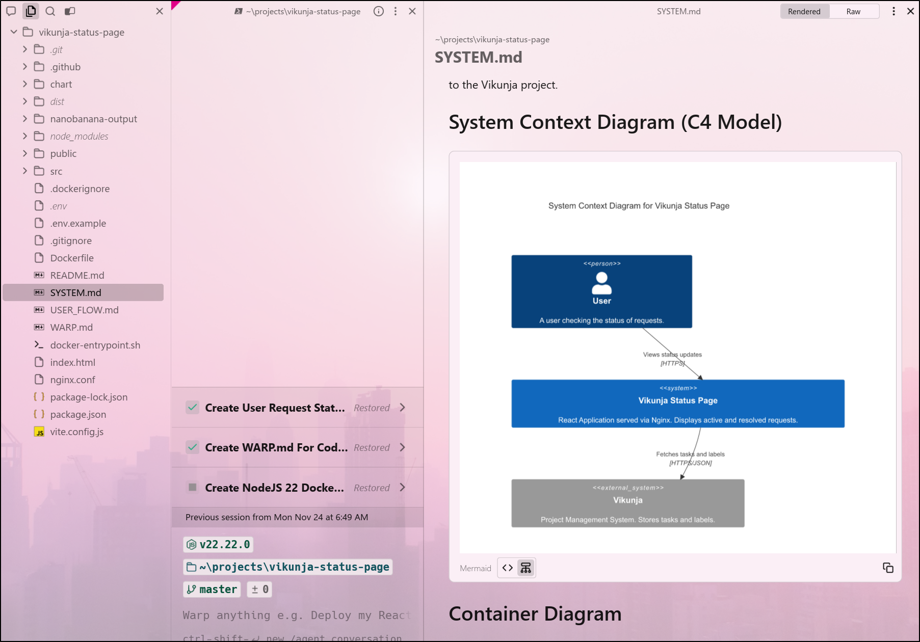Open the docker-entrypoint.sh script
Viewport: 920px width, 642px height.
tap(83, 345)
